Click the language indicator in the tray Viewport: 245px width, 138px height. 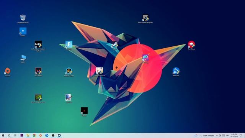tap(228, 135)
